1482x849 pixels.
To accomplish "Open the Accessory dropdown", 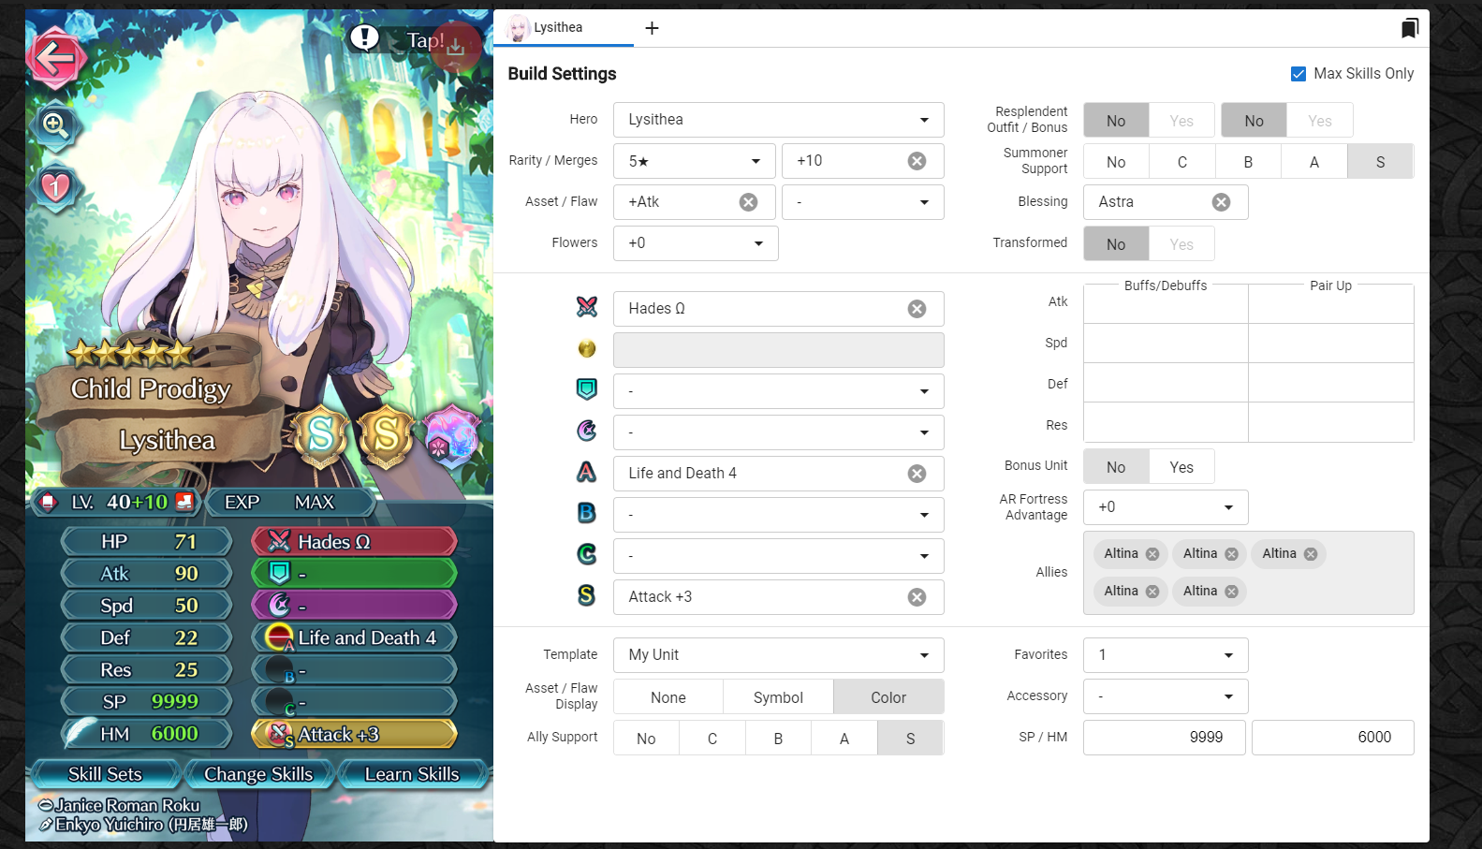I will point(1166,696).
